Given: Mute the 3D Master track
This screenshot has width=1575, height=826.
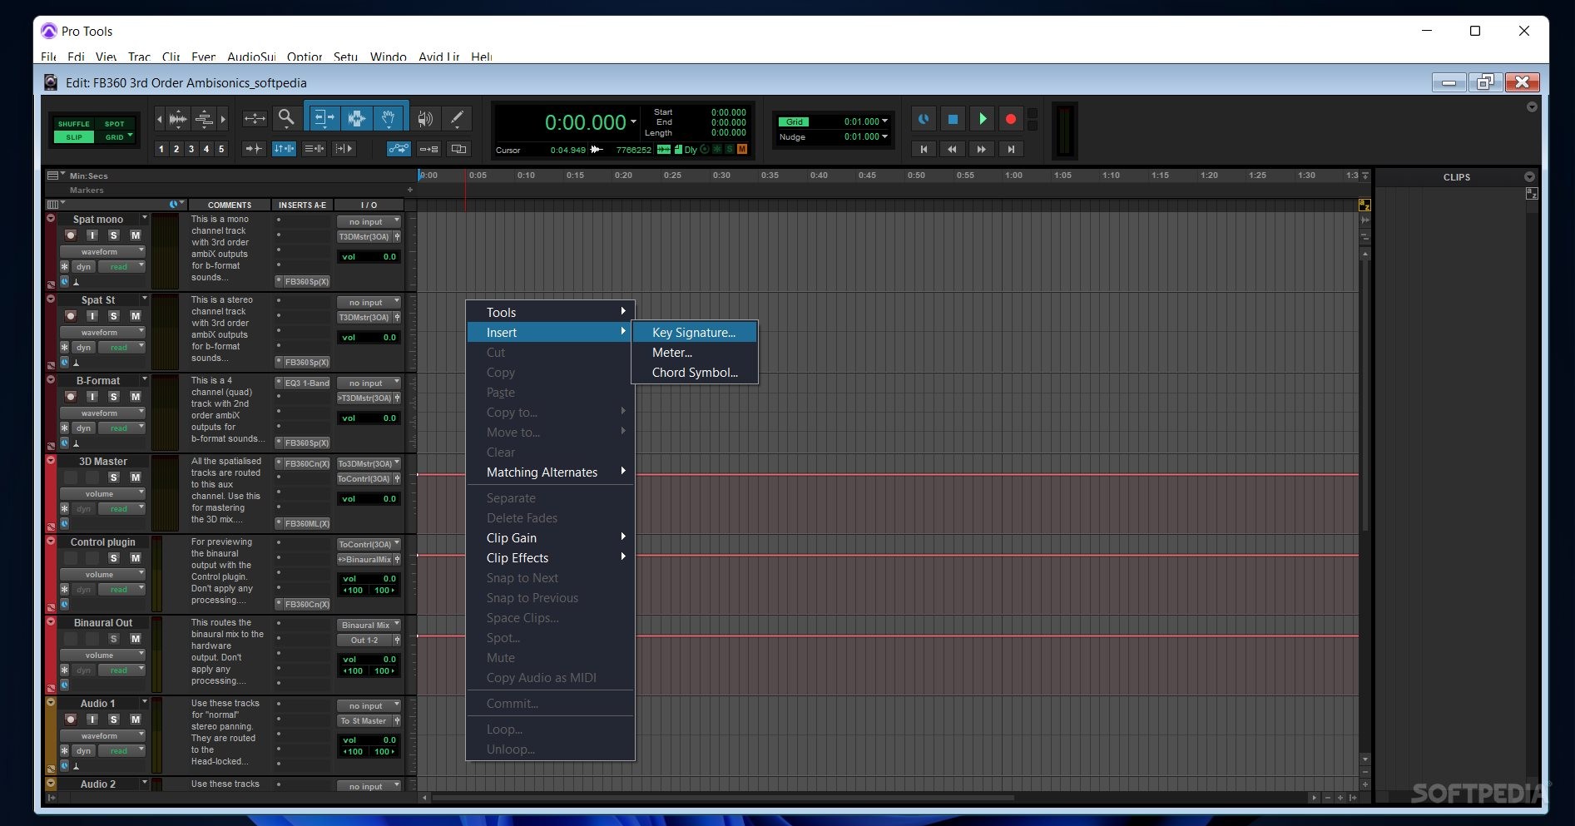Looking at the screenshot, I should [x=136, y=477].
